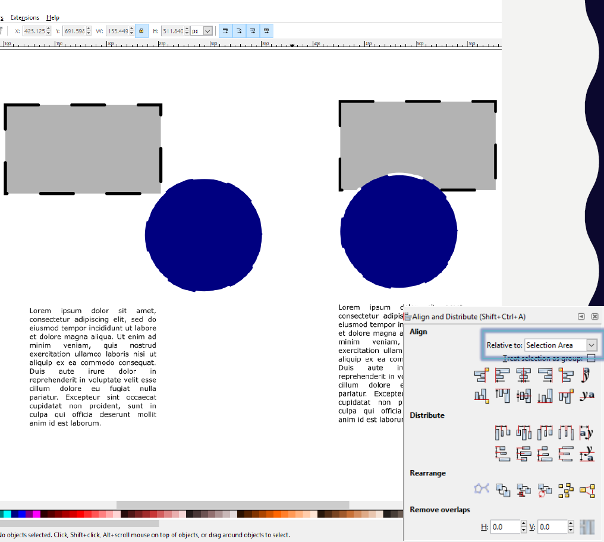Open the Extensions menu
This screenshot has height=542, width=604.
point(24,17)
